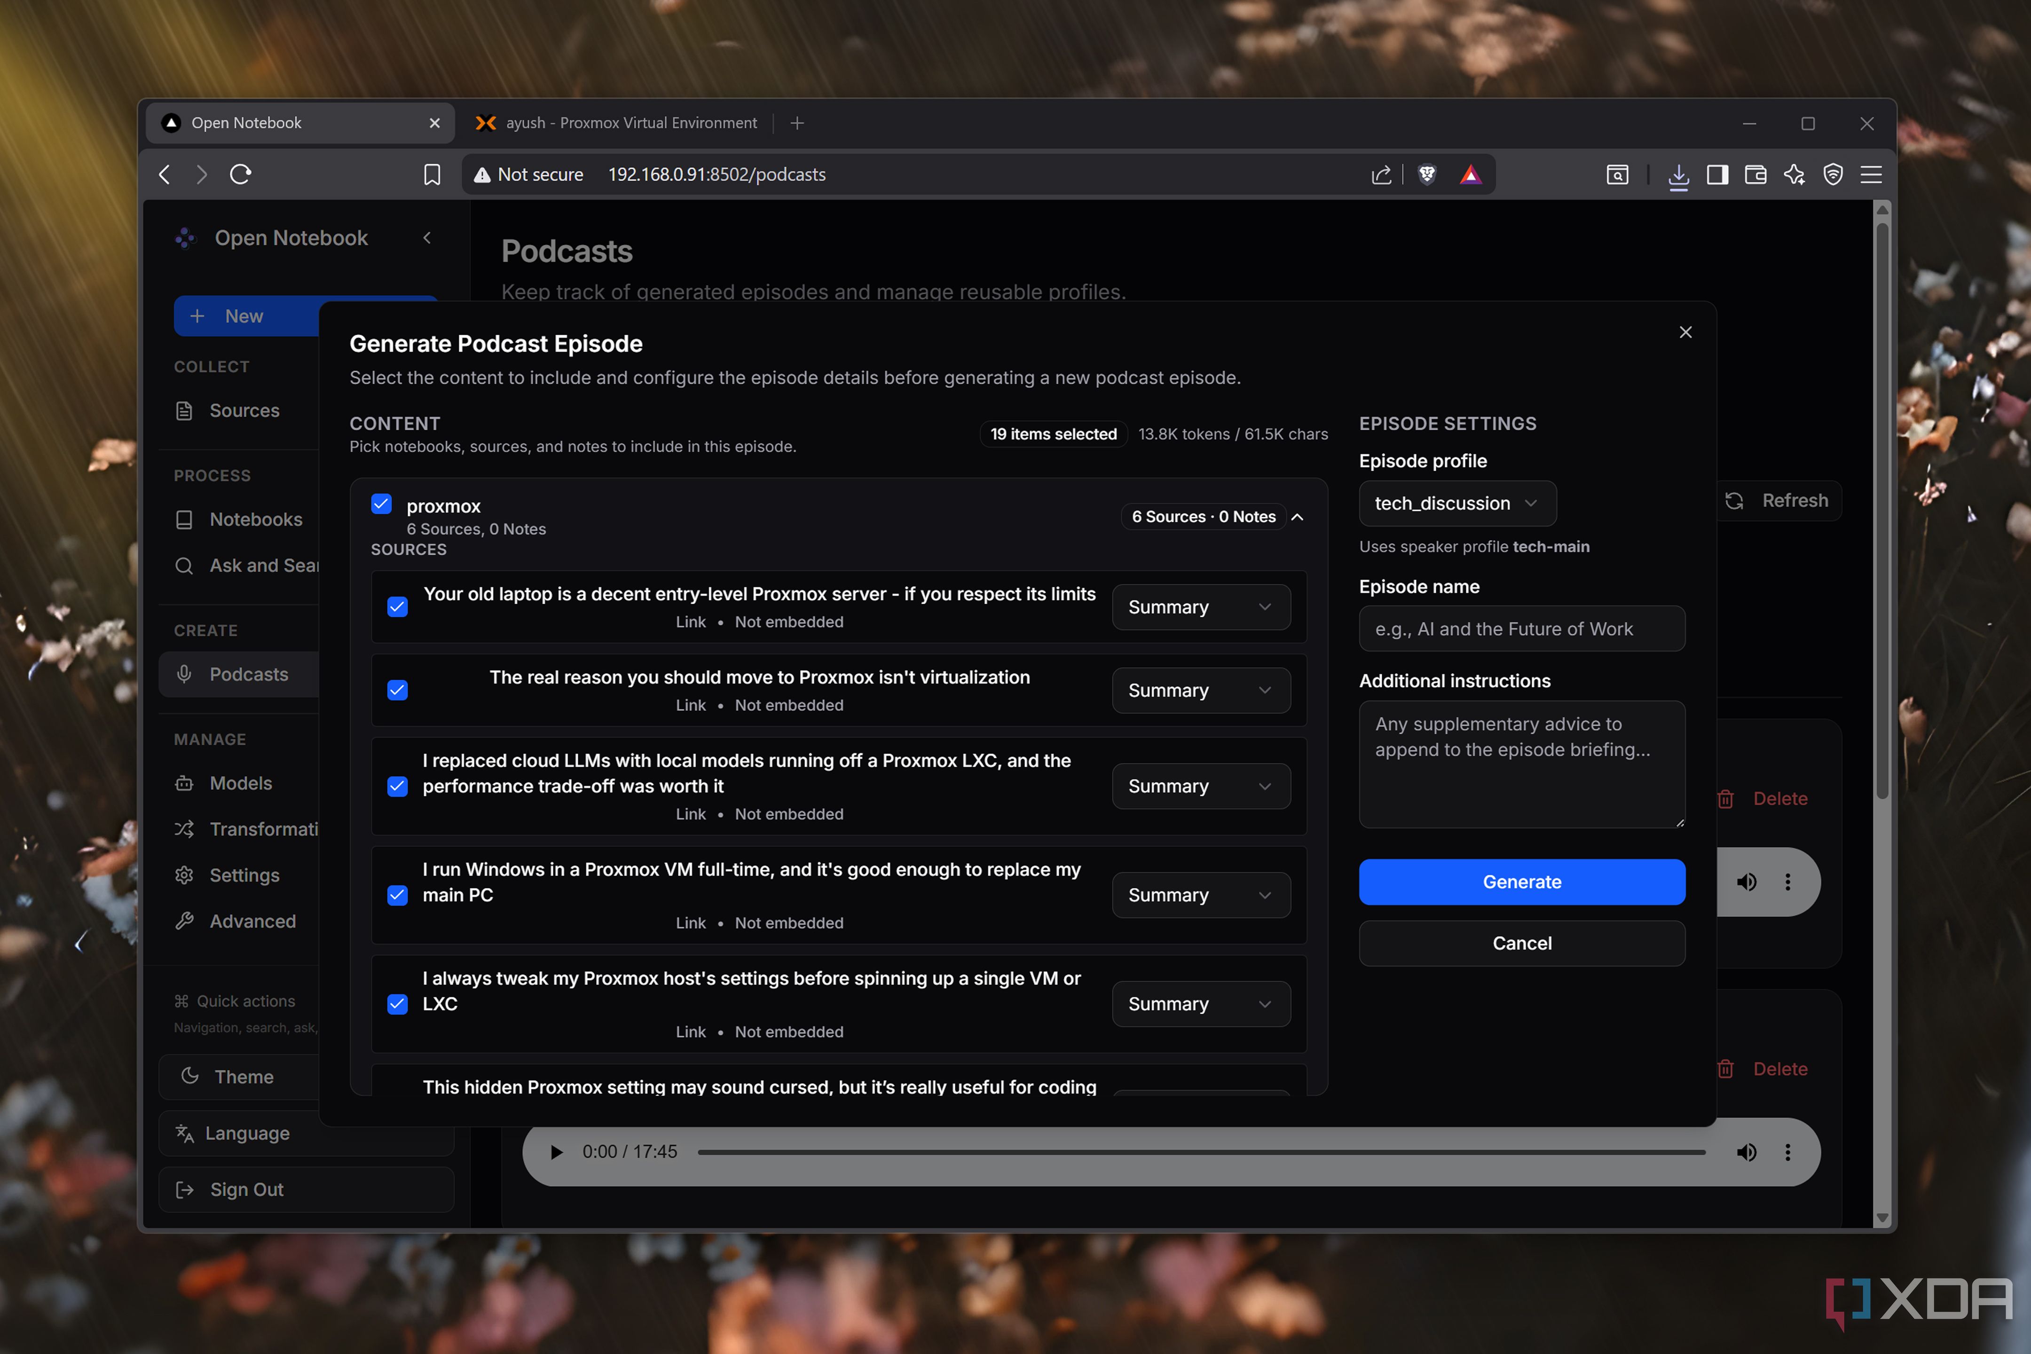The height and width of the screenshot is (1354, 2031).
Task: Click the address bar URL
Action: coord(716,174)
